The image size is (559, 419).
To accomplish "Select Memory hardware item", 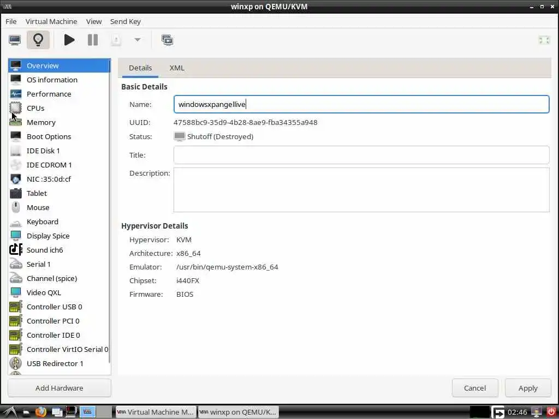I will point(59,122).
